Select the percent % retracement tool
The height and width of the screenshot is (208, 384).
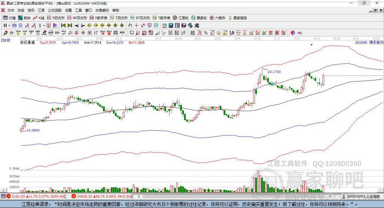pos(206,33)
